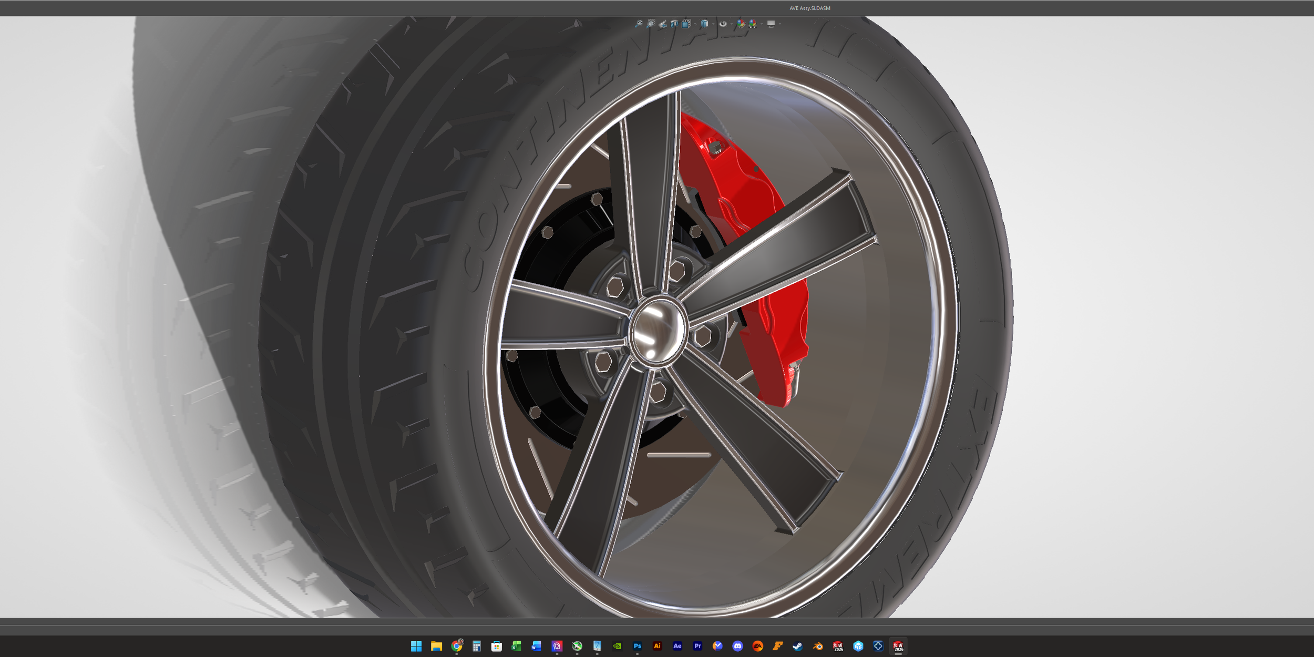Launch Photoshop from the taskbar

point(637,646)
